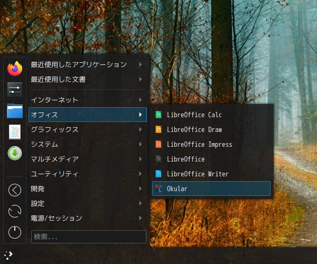The width and height of the screenshot is (317, 264).
Task: Select the オフィス category
Action: (88, 115)
